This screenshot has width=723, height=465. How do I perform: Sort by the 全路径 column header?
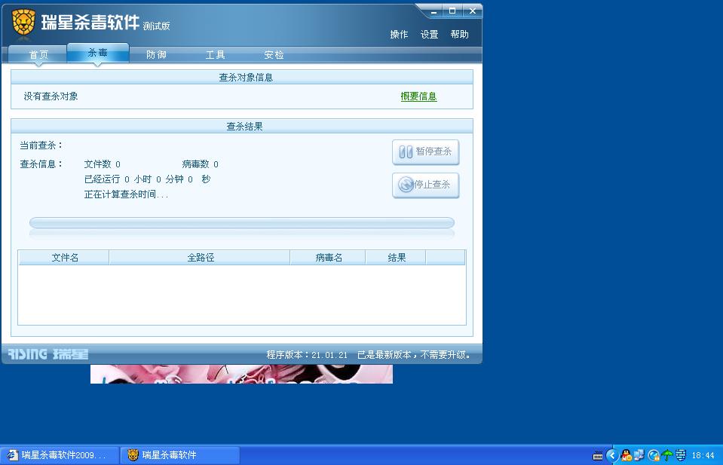tap(200, 258)
